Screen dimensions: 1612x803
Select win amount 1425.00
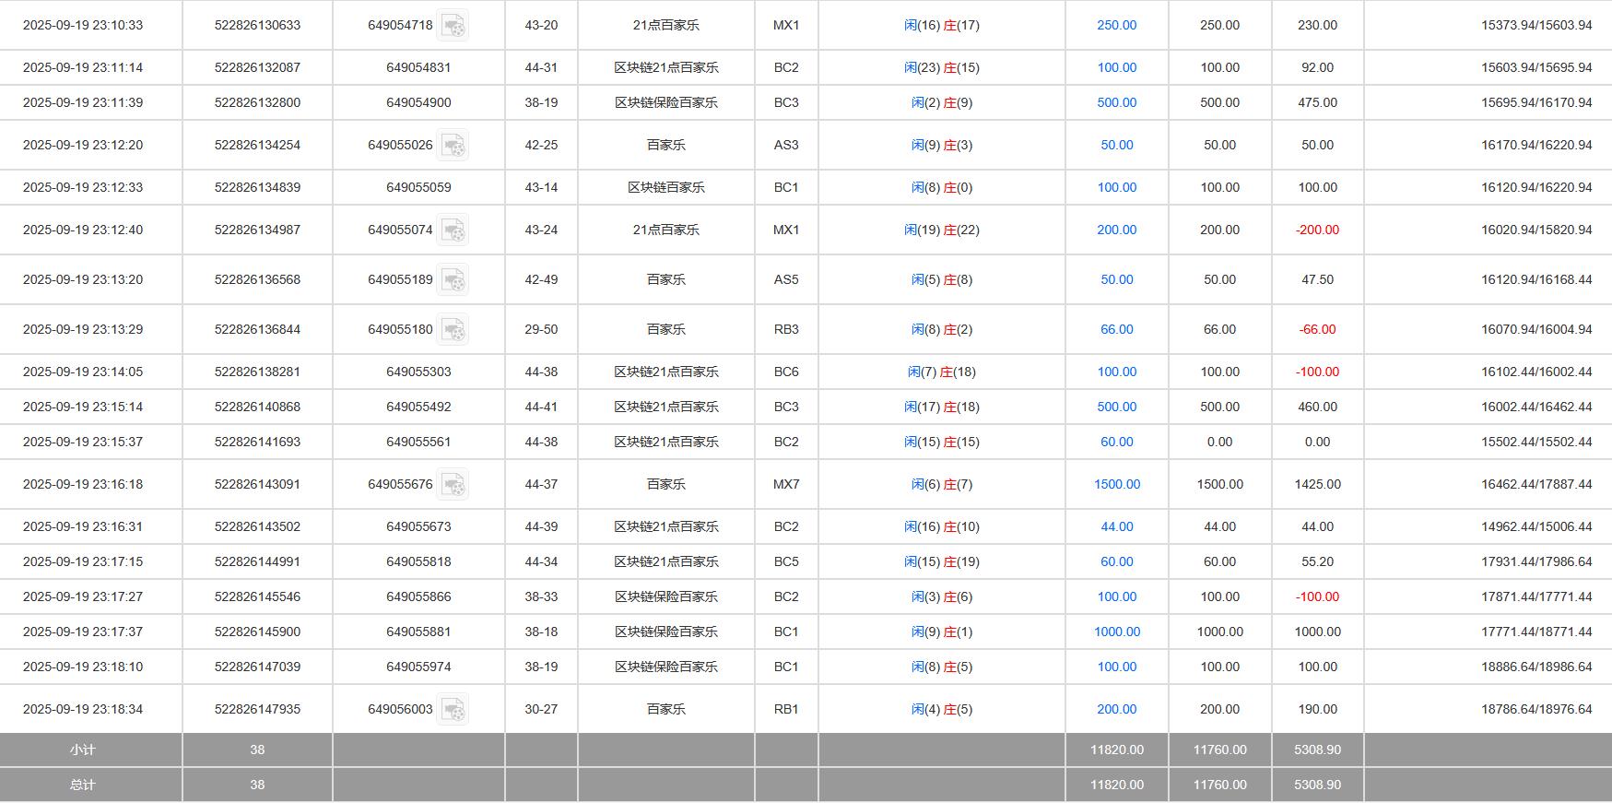(1317, 484)
